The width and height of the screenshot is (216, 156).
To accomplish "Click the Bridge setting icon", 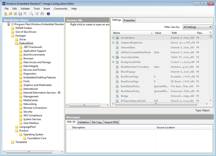I will (x=117, y=96).
